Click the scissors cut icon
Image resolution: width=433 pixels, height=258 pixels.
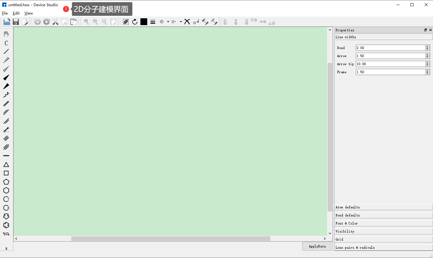coord(55,22)
